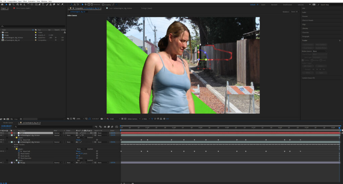The width and height of the screenshot is (343, 184).
Task: Click the red label color of Null 1
Action: (12, 133)
